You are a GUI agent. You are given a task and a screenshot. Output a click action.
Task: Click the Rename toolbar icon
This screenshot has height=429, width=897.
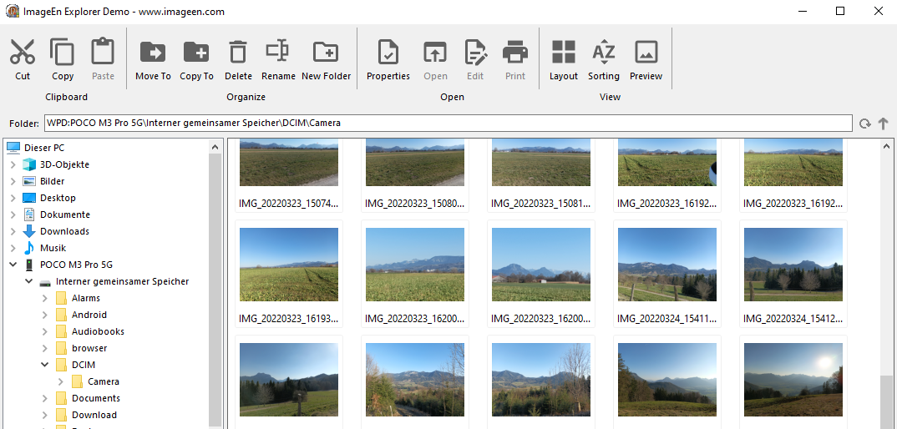[x=278, y=52]
